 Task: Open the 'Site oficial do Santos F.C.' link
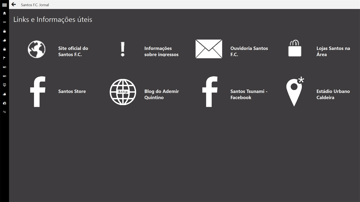[x=73, y=51]
